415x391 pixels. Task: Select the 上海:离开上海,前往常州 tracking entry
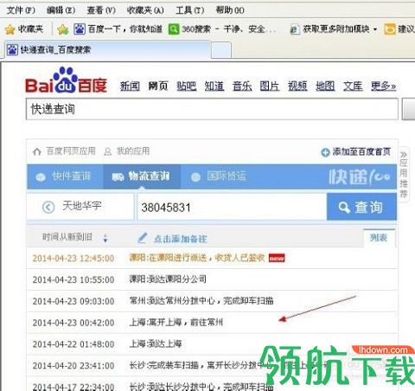(212, 323)
